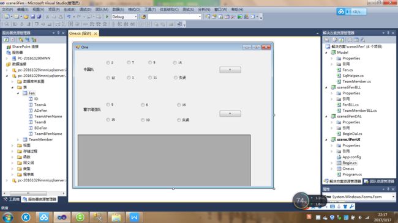The width and height of the screenshot is (398, 223).
Task: Click the New Project toolbar icon
Action: 7,16
